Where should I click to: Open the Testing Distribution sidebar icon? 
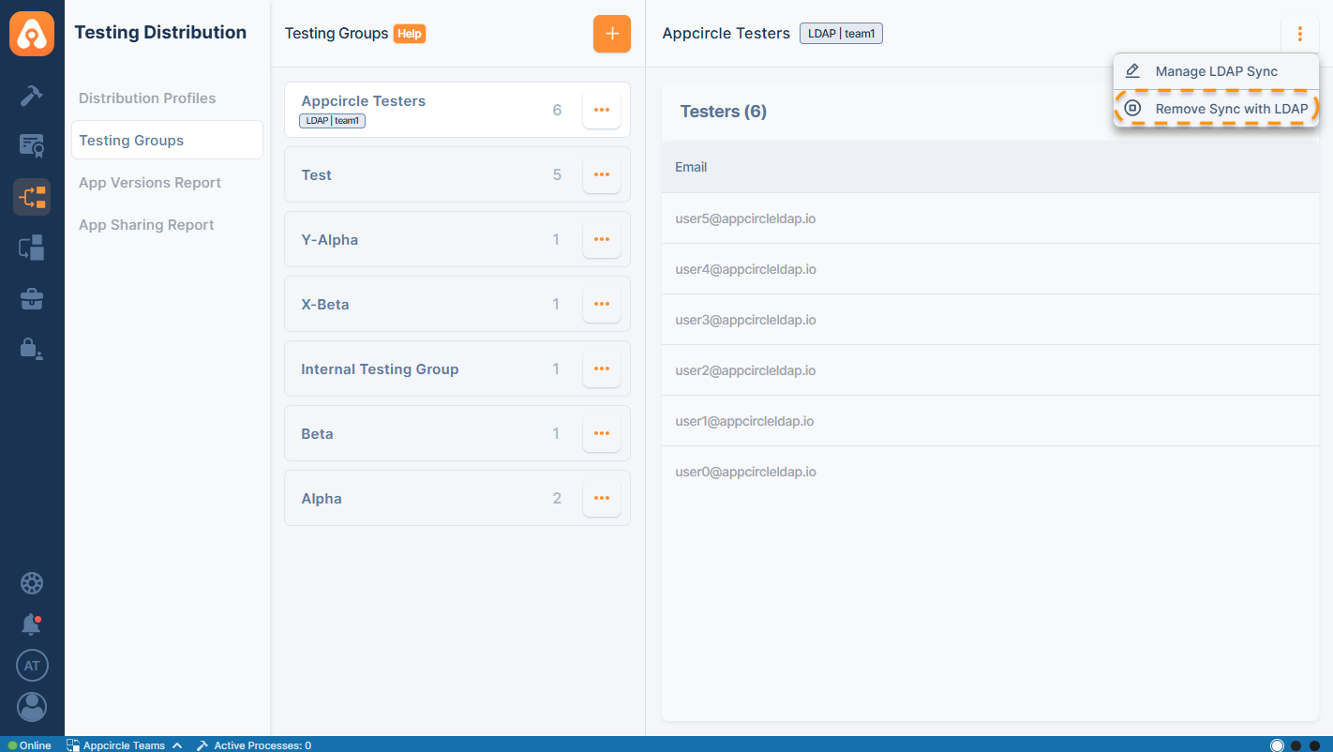click(x=32, y=197)
